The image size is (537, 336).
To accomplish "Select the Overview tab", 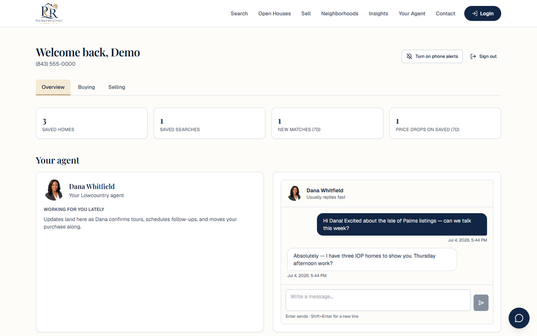I will click(53, 87).
